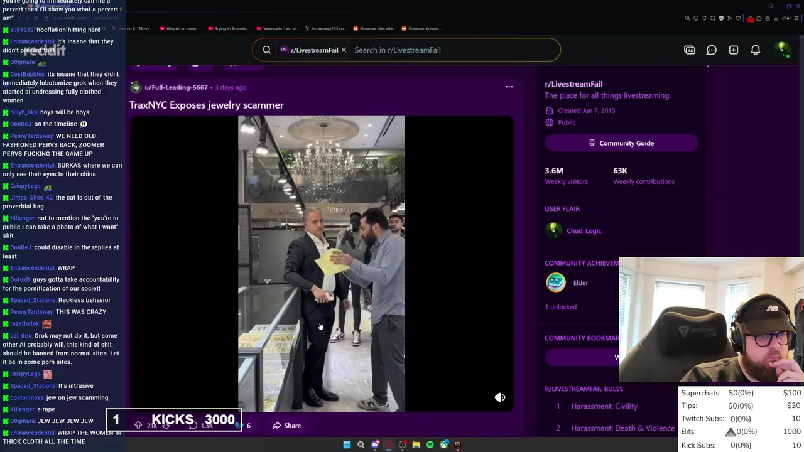Image resolution: width=804 pixels, height=452 pixels.
Task: Create a new post with plus icon
Action: point(734,50)
